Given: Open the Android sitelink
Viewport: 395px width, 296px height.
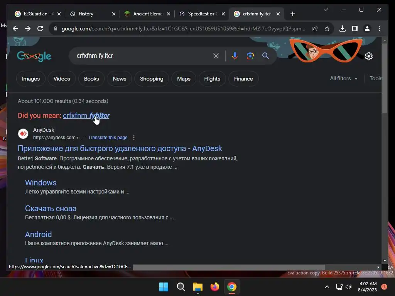Looking at the screenshot, I should pos(38,234).
